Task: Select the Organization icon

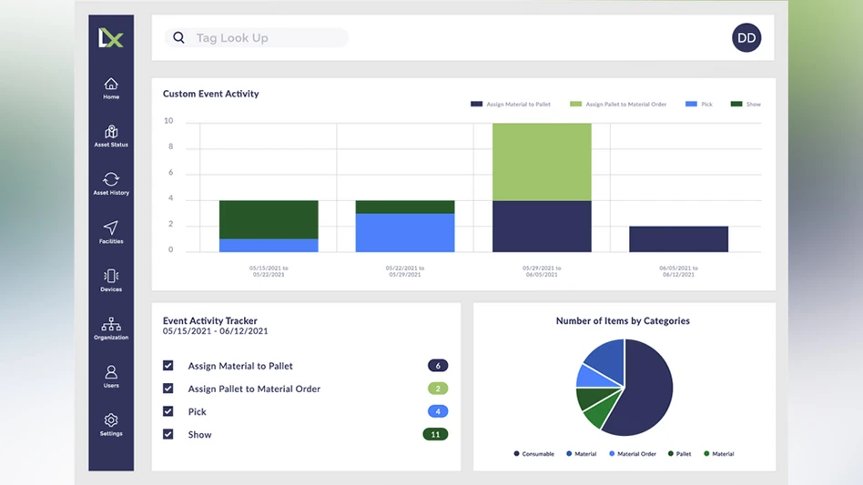Action: point(111,328)
